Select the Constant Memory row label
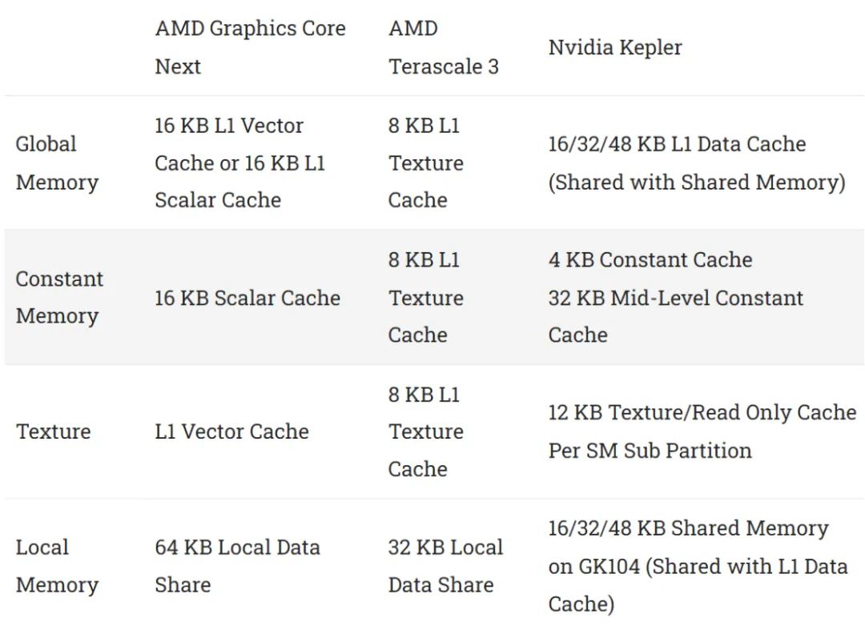865x626 pixels. 59,297
